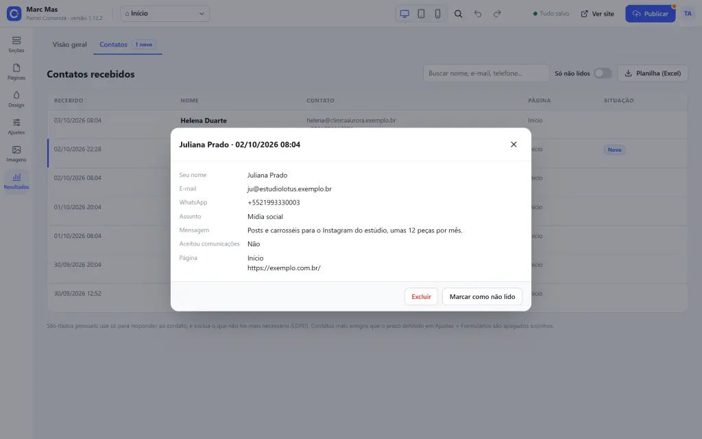The width and height of the screenshot is (702, 439).
Task: Click Excluir to delete this contact
Action: pos(421,296)
